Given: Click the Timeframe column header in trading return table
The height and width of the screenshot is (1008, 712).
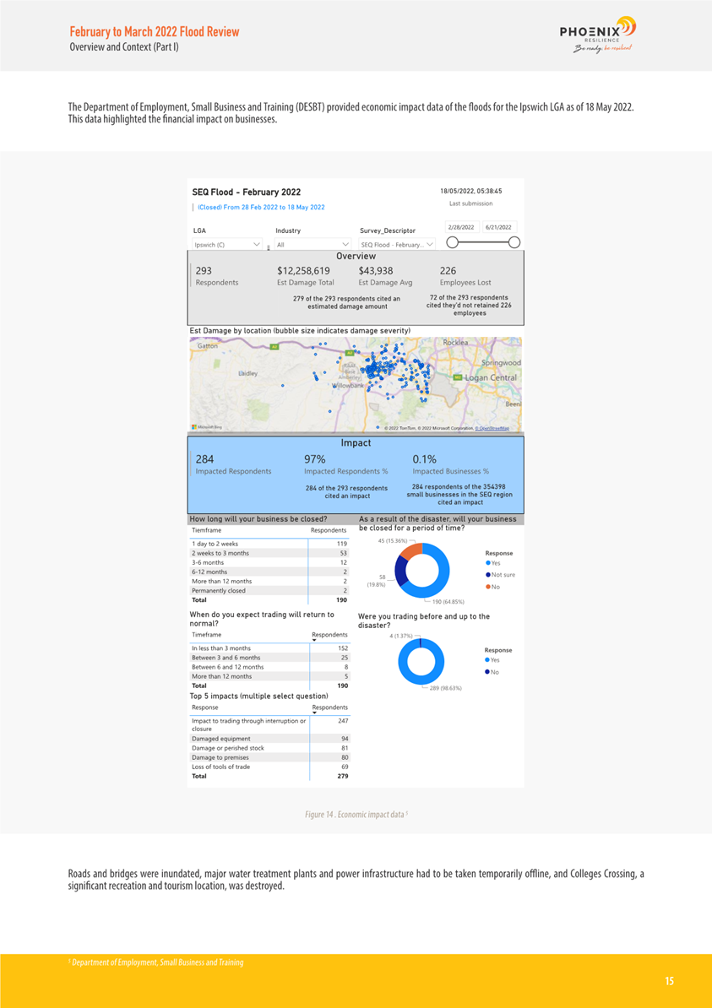Looking at the screenshot, I should [207, 634].
